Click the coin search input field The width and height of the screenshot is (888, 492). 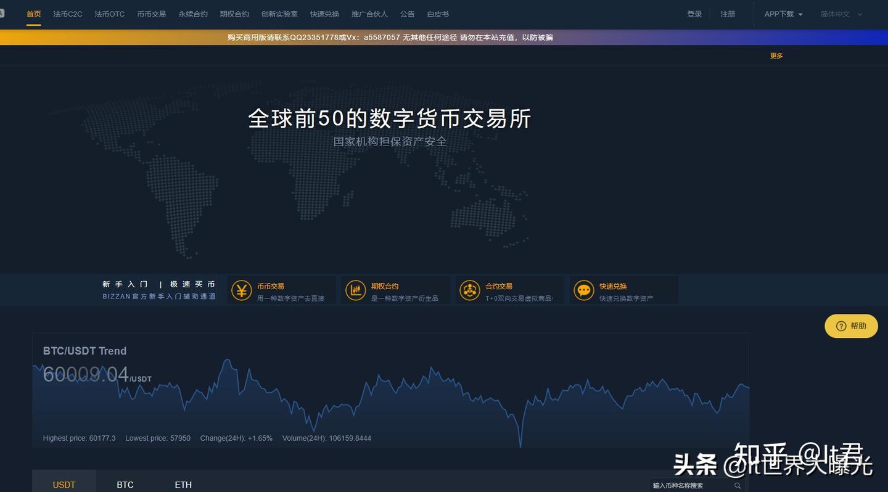pyautogui.click(x=688, y=486)
